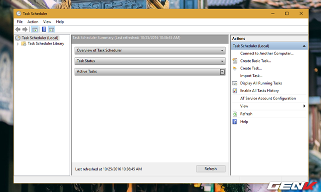Image resolution: width=321 pixels, height=192 pixels.
Task: Expand the Task Scheduler Library tree node
Action: pos(18,43)
